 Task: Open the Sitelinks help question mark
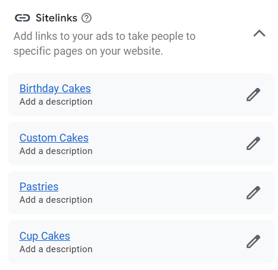tap(86, 18)
